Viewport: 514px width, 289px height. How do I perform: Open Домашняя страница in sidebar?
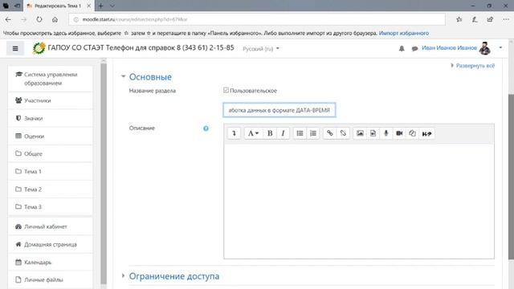(x=51, y=244)
